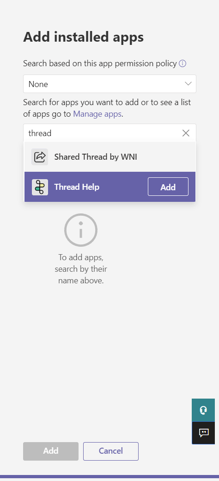
Task: Click the info icon beside app permission policy
Action: 182,63
